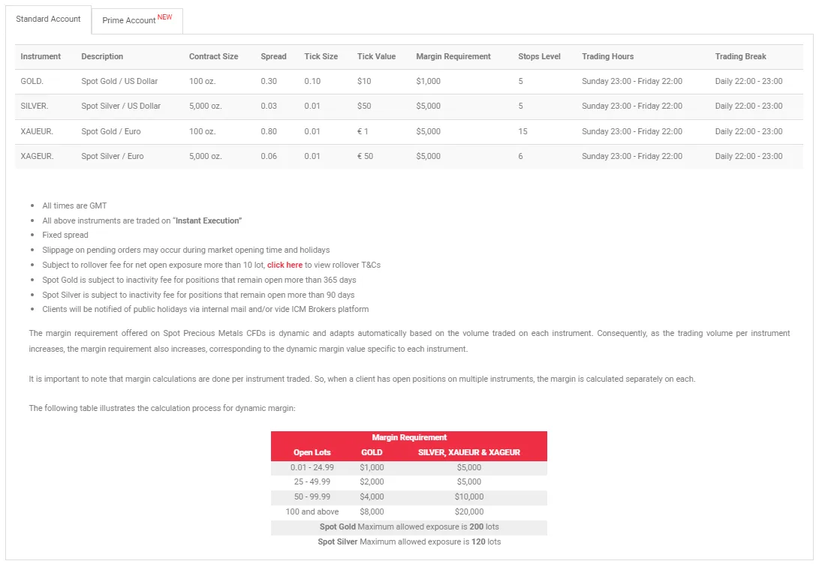Select the Standard Account tab
This screenshot has height=564, width=819.
48,19
